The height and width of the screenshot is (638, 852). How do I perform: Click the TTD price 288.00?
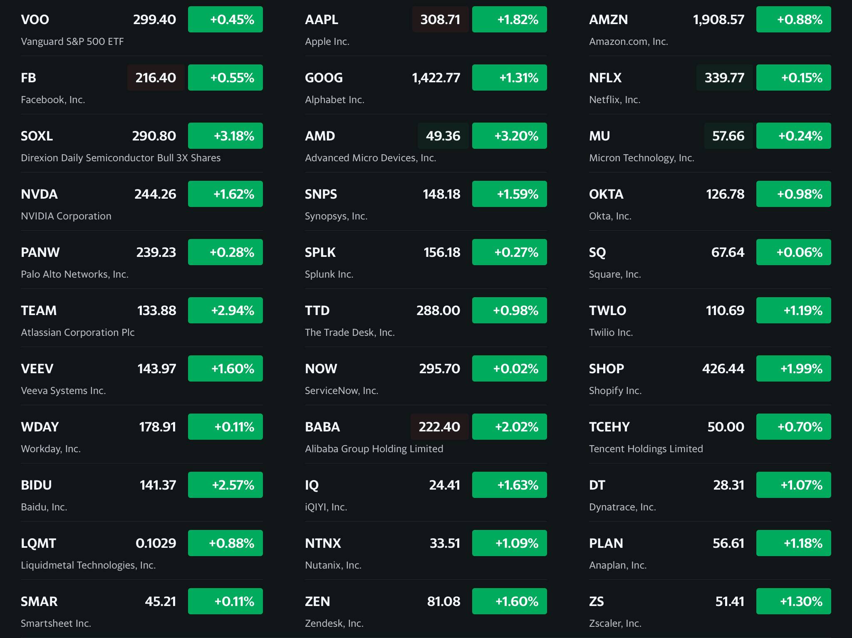pos(438,310)
